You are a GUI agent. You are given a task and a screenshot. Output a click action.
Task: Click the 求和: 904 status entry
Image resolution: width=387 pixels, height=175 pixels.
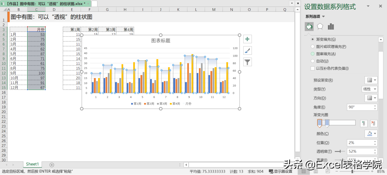coord(255,171)
